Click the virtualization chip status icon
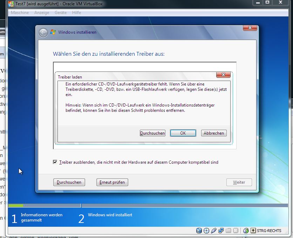The height and width of the screenshot is (238, 293). click(x=236, y=231)
